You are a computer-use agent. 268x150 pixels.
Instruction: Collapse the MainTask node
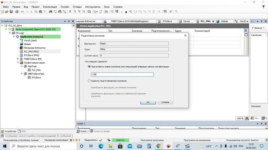22,66
